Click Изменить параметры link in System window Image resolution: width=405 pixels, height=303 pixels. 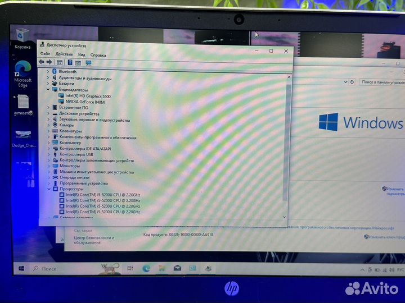[x=395, y=191]
